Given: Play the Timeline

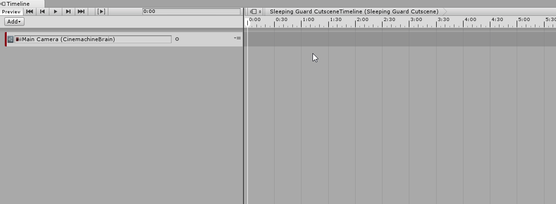Looking at the screenshot, I should click(x=55, y=11).
